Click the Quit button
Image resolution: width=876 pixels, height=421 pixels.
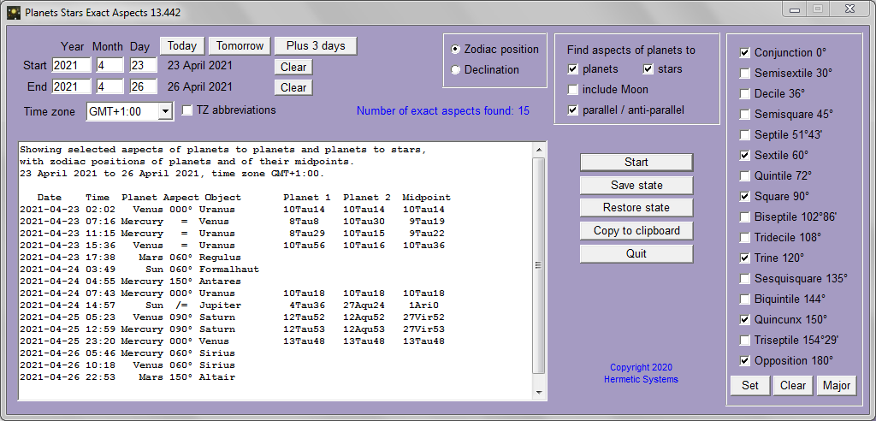(636, 254)
